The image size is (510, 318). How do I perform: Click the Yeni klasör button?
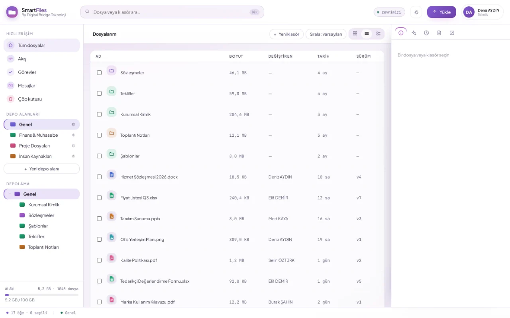(286, 34)
